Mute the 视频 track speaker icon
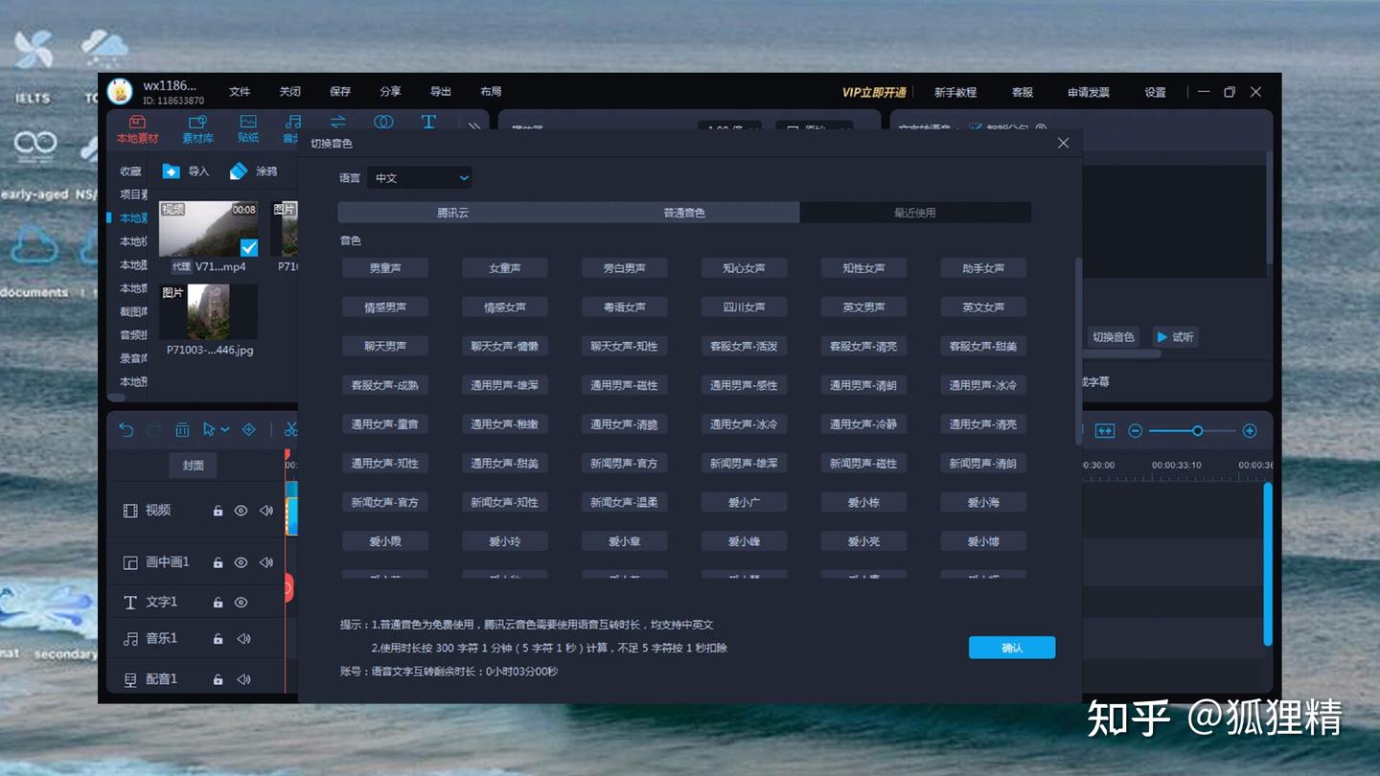1380x776 pixels. 266,511
